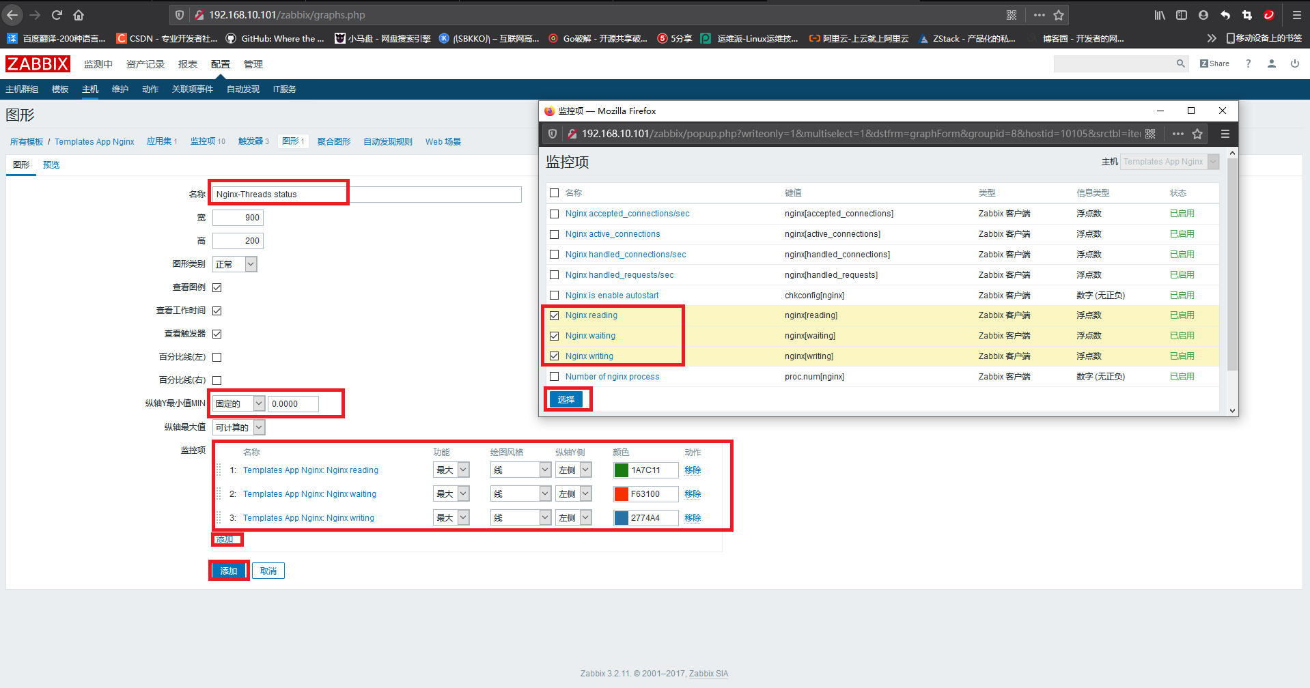Bookmark the popup page with its star
1310x688 pixels.
[1197, 134]
